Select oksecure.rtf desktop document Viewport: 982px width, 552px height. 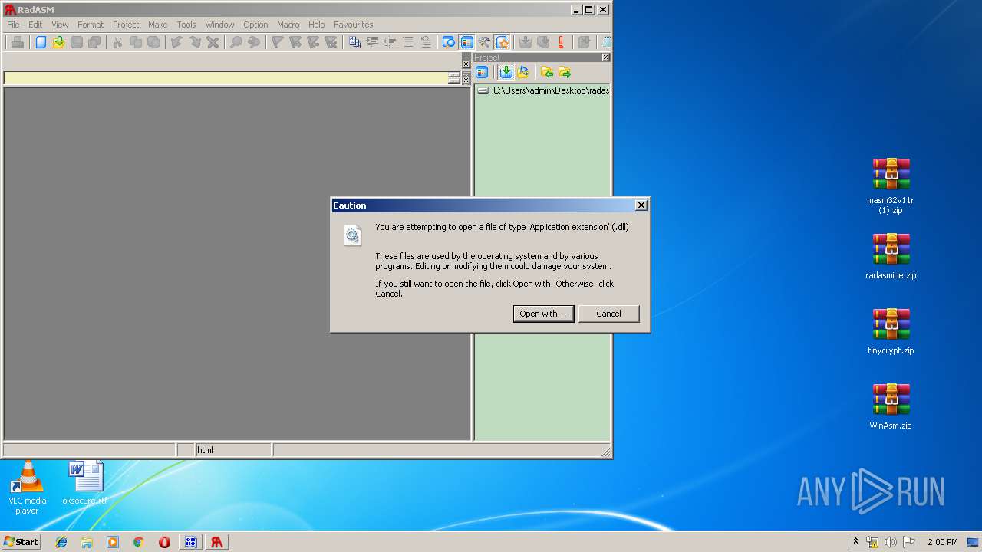click(85, 483)
